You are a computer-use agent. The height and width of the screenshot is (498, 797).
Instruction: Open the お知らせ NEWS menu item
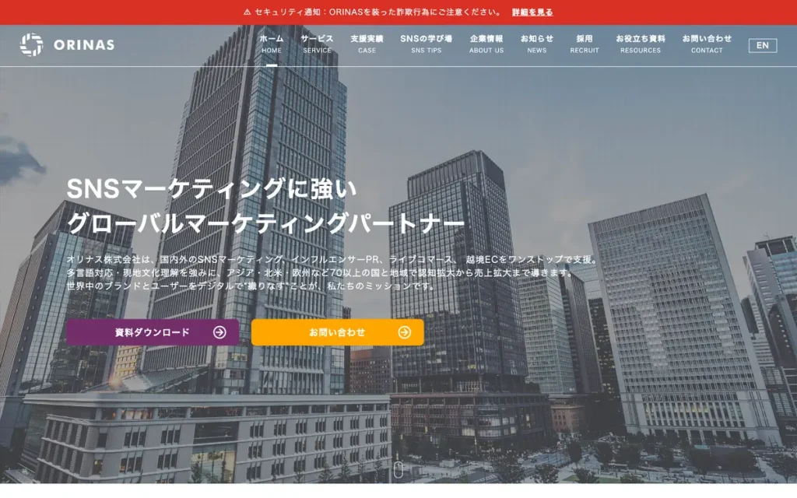point(537,44)
